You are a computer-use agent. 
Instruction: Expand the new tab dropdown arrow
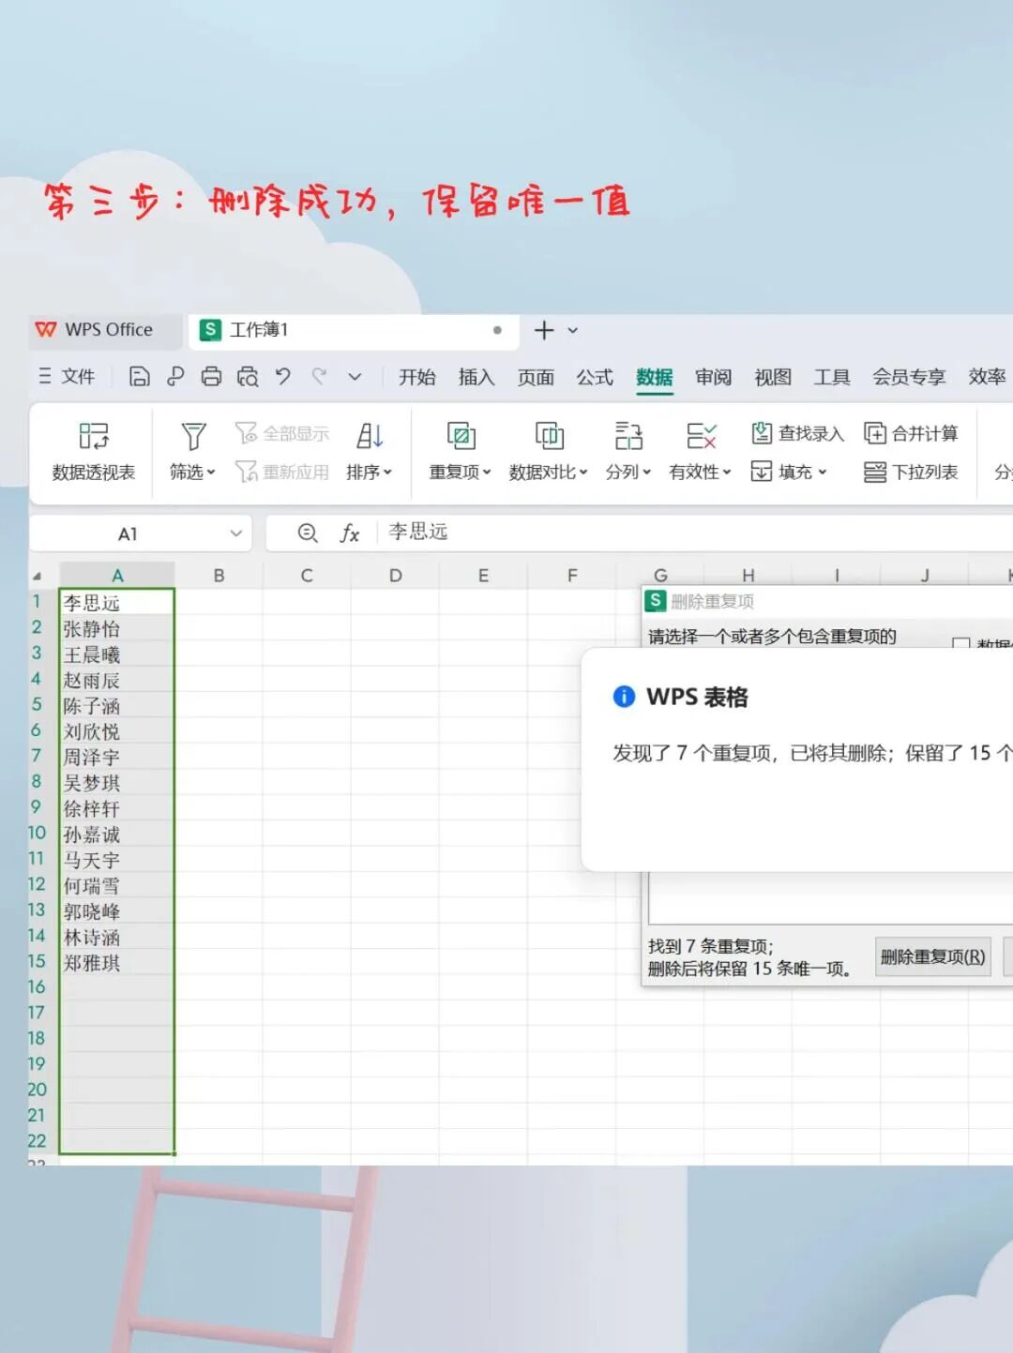tap(573, 331)
